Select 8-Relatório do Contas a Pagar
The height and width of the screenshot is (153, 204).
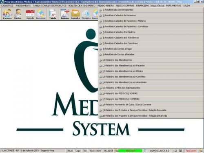(x=151, y=49)
